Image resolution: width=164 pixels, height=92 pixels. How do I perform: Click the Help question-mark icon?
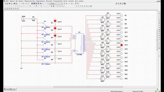point(78,4)
